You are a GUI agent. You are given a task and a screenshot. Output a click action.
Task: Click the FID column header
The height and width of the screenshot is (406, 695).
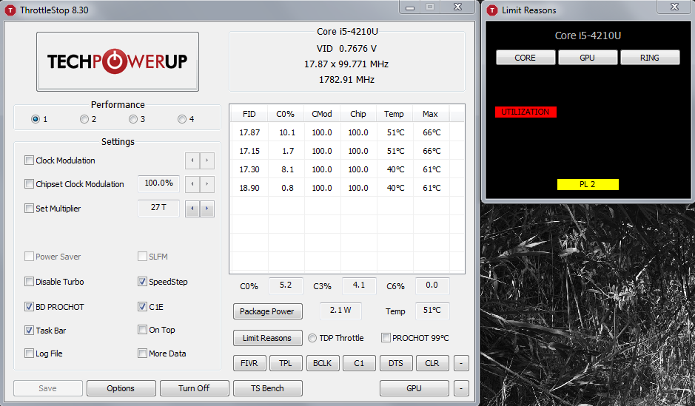[x=249, y=114]
